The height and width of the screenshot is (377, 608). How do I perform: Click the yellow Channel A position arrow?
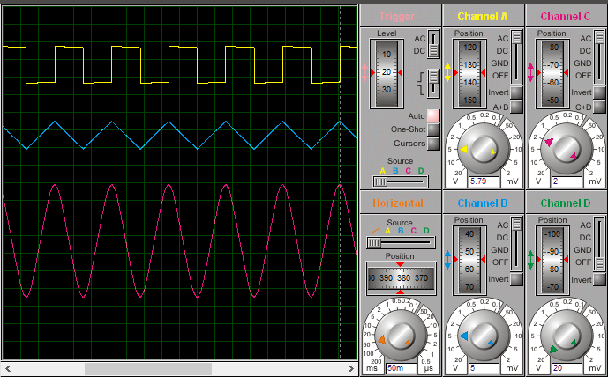click(x=447, y=72)
